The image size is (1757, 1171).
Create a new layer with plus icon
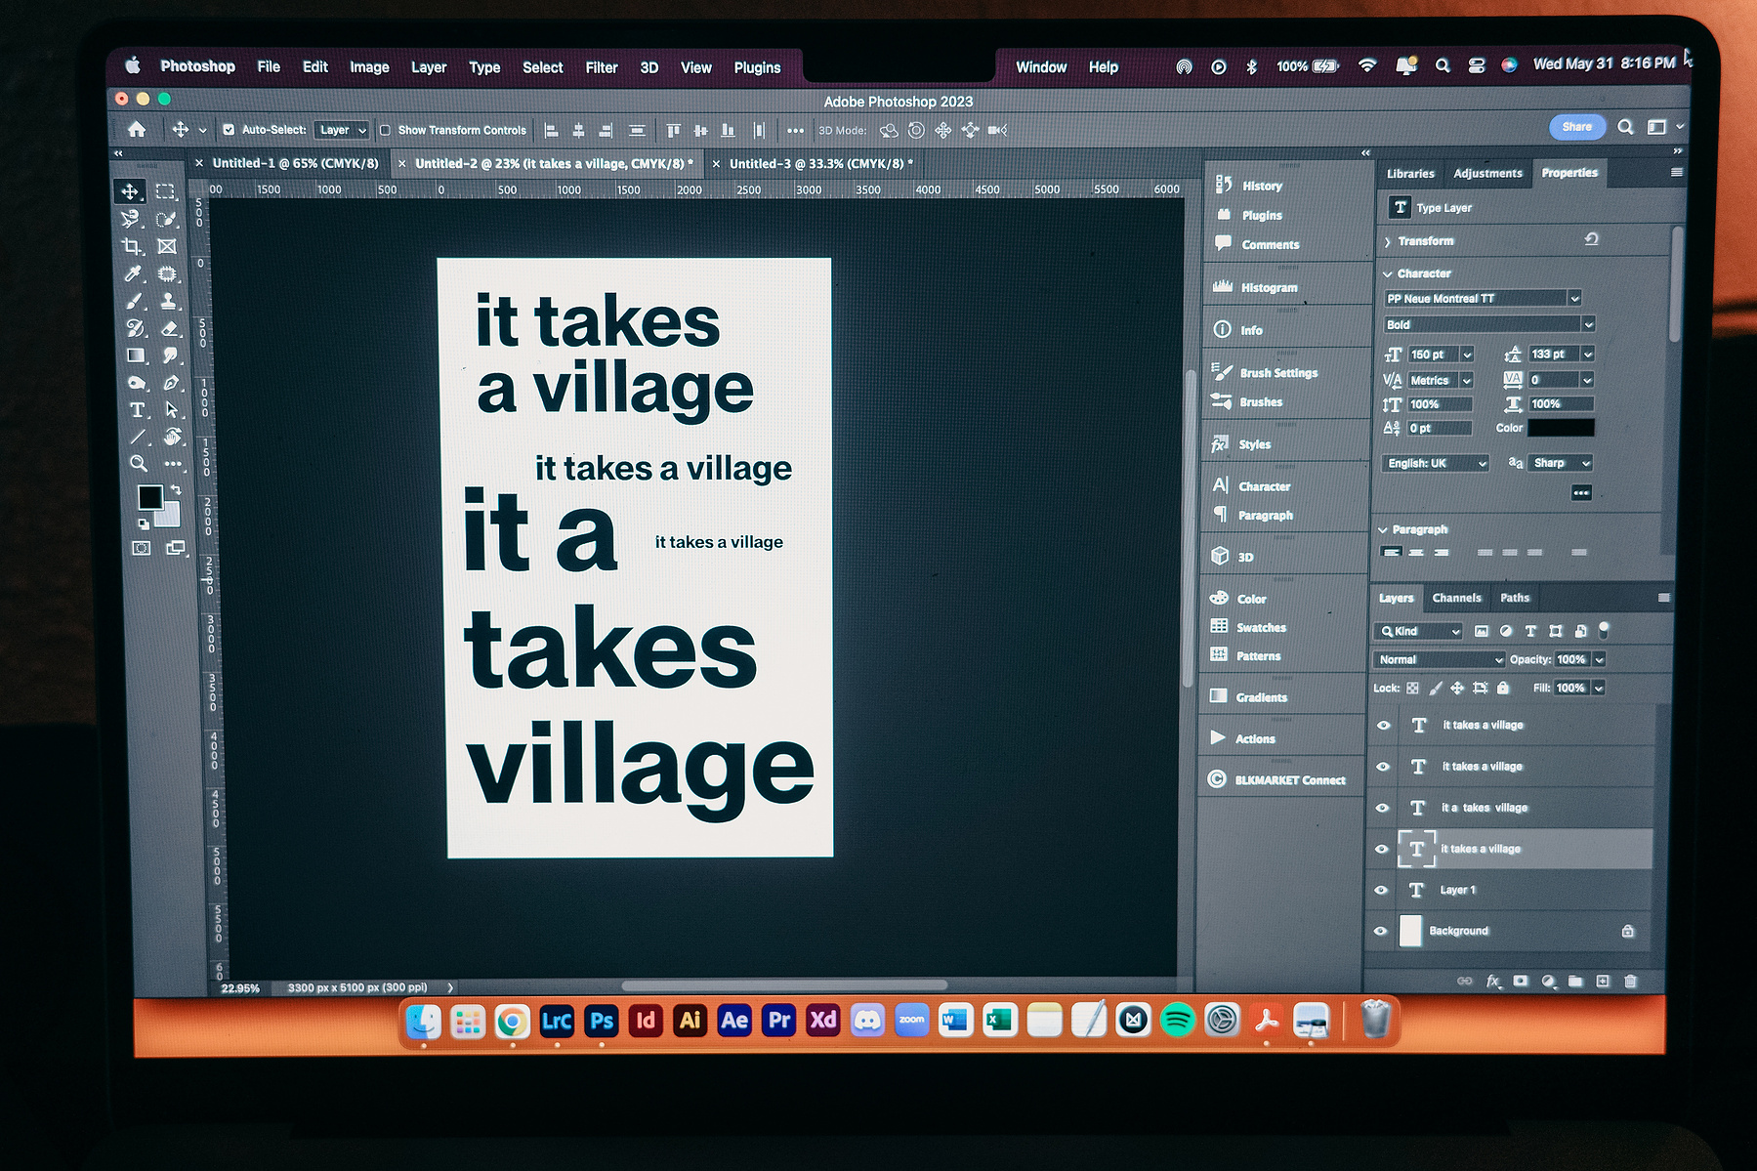coord(1603,981)
